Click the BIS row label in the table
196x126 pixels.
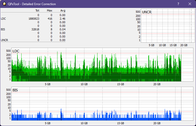click(3, 29)
